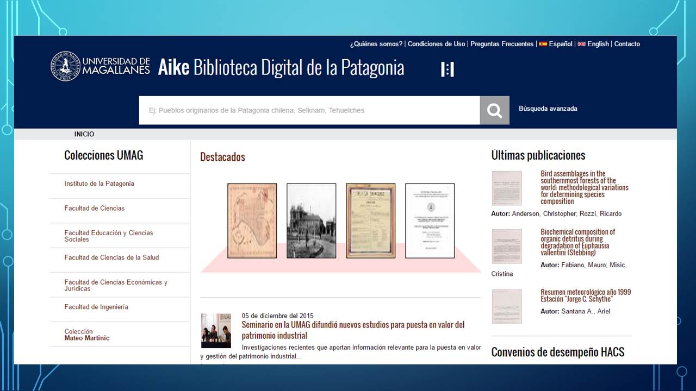Click thumbnail of Resumen meteorológico publication

[507, 306]
